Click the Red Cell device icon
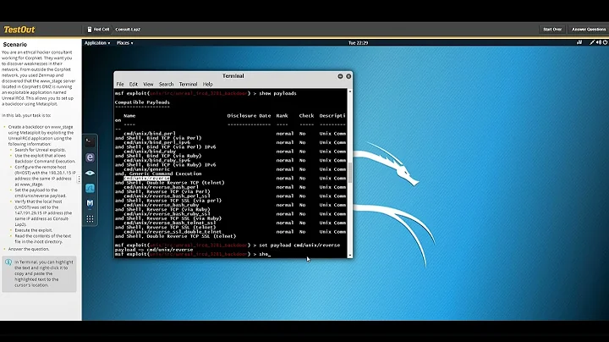 coord(90,30)
